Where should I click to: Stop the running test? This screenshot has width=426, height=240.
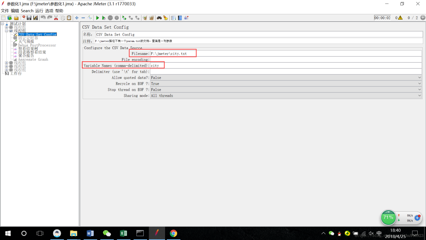[x=110, y=18]
